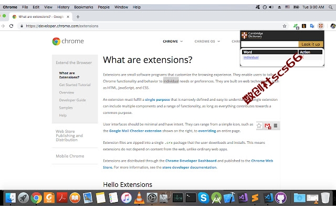Image resolution: width=336 pixels, height=210 pixels.
Task: Open 'Samples' in the sidebar
Action: tap(66, 108)
